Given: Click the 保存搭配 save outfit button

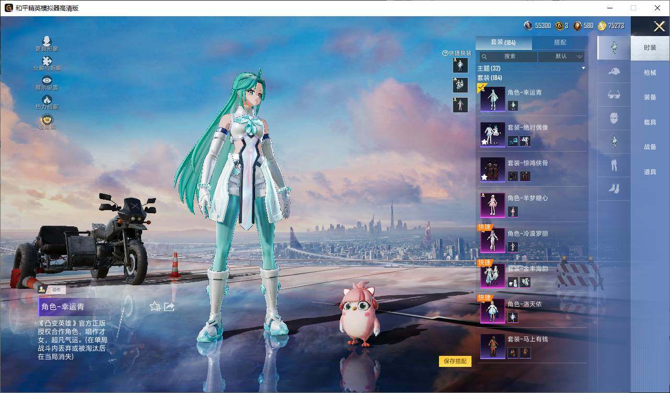Looking at the screenshot, I should (455, 361).
